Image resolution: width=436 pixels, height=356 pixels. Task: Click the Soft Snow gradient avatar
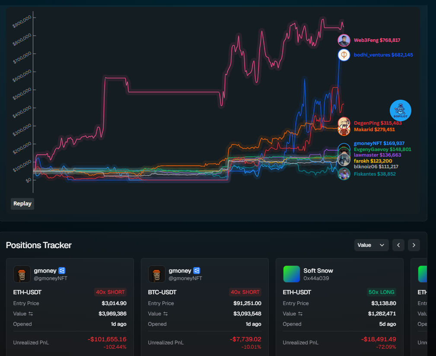[x=291, y=274]
